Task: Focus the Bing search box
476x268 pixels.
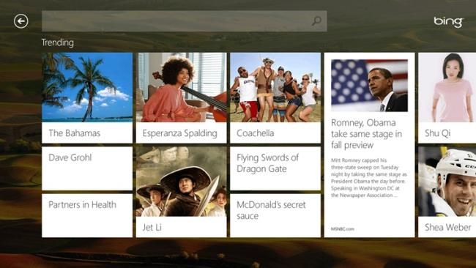Action: pos(185,21)
